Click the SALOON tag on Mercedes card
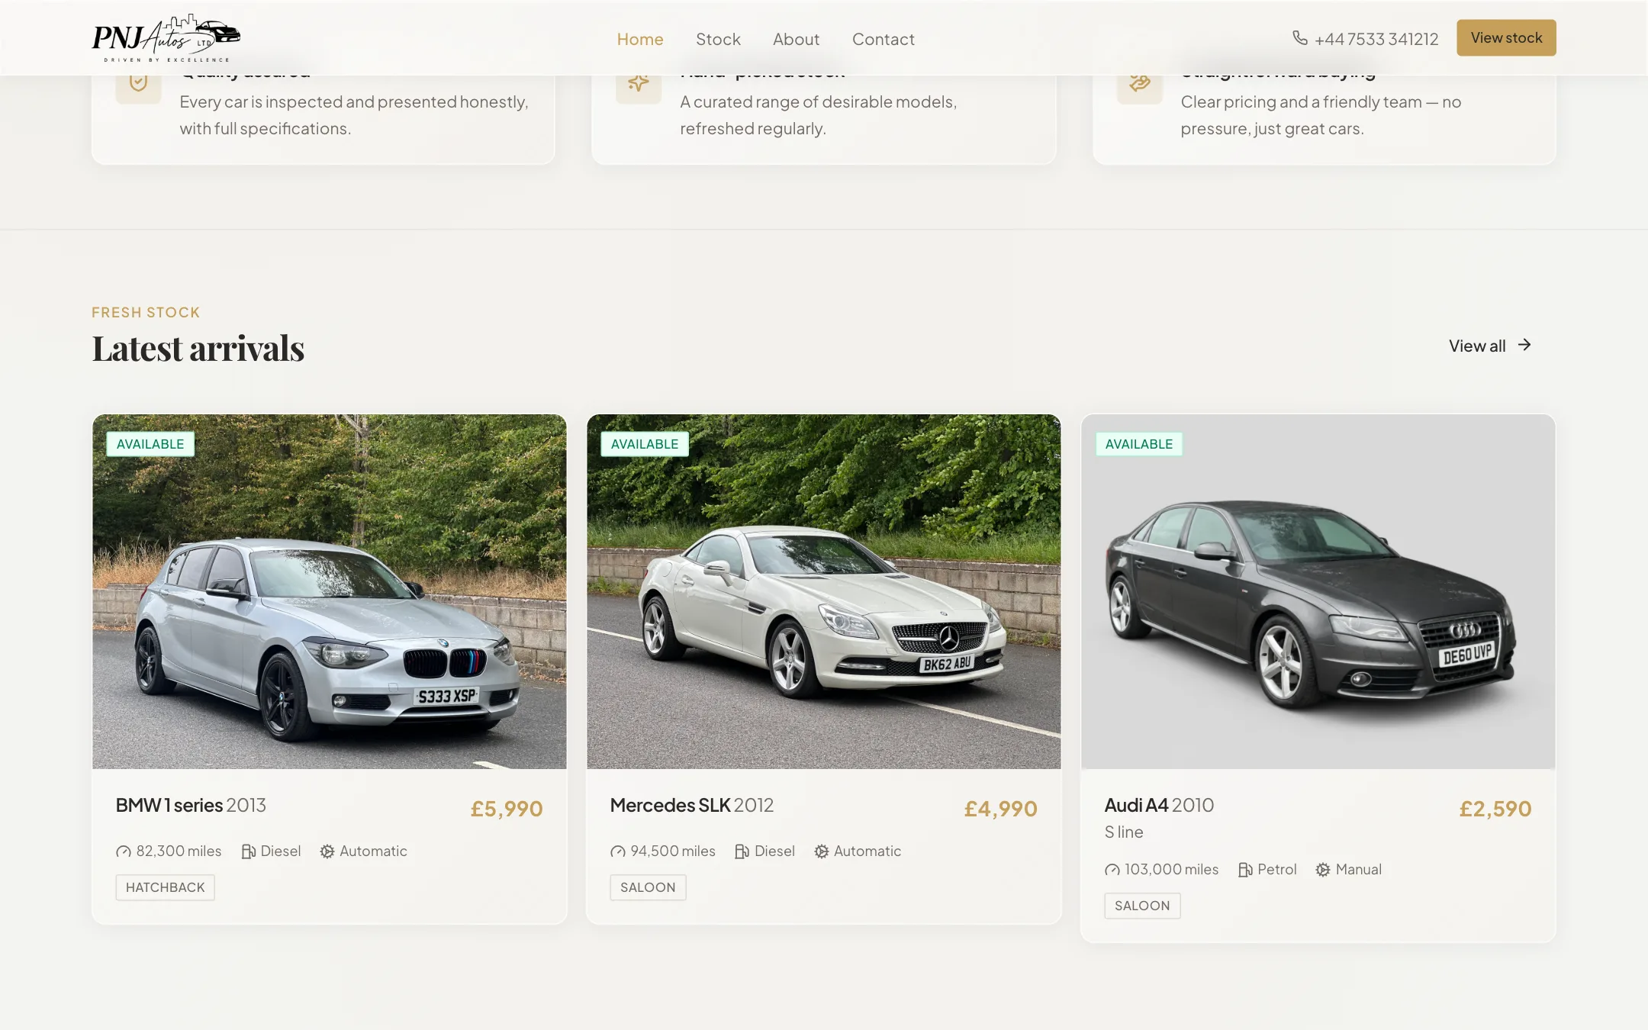The image size is (1648, 1030). [648, 887]
